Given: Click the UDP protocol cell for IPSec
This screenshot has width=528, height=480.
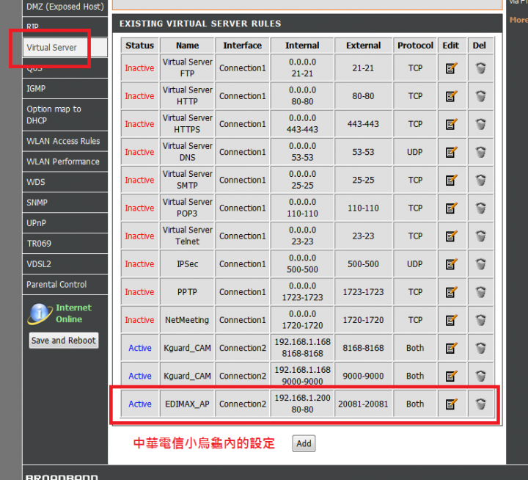Looking at the screenshot, I should click(x=415, y=264).
